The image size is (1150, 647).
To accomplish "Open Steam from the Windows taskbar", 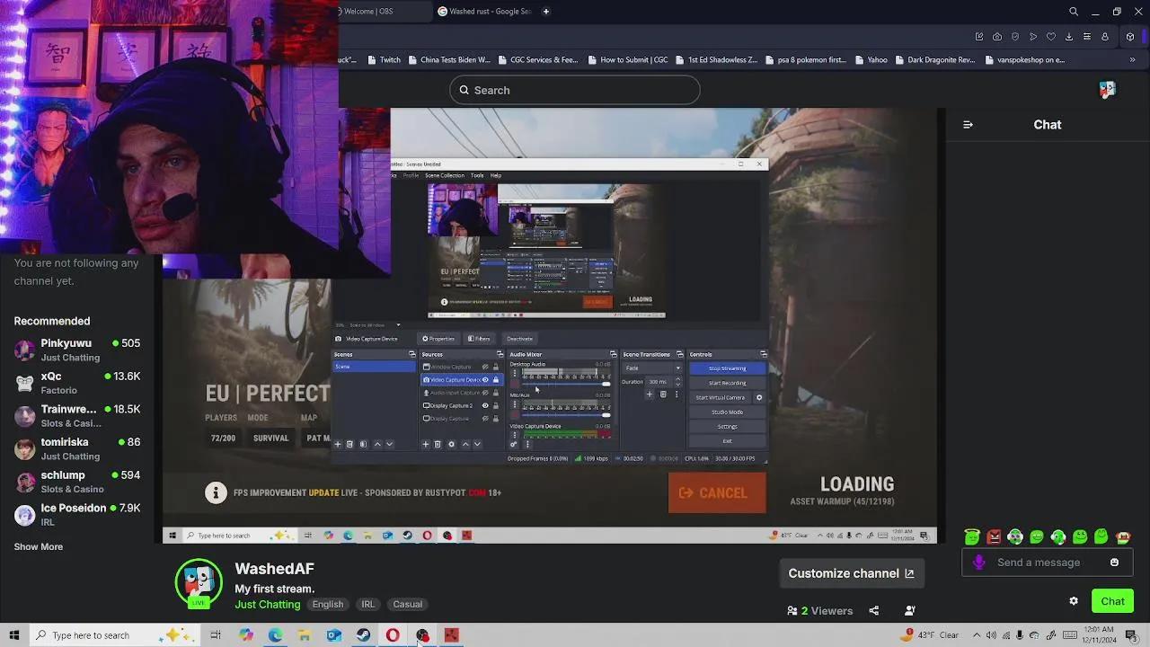I will pyautogui.click(x=363, y=635).
